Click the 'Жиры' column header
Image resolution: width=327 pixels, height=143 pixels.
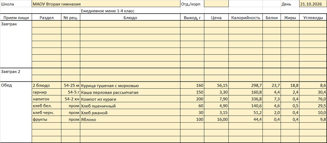pos(290,18)
